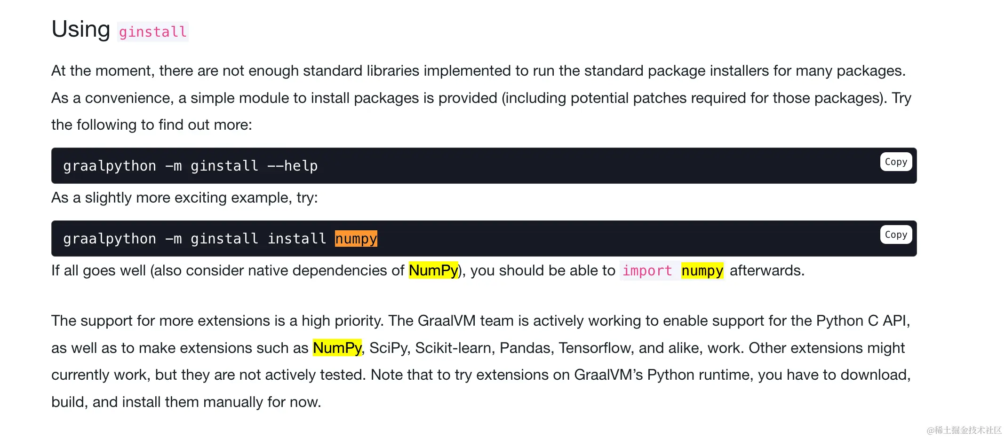Click the orange highlighted numpy in code block
Screen dimensions: 1005x438
356,239
